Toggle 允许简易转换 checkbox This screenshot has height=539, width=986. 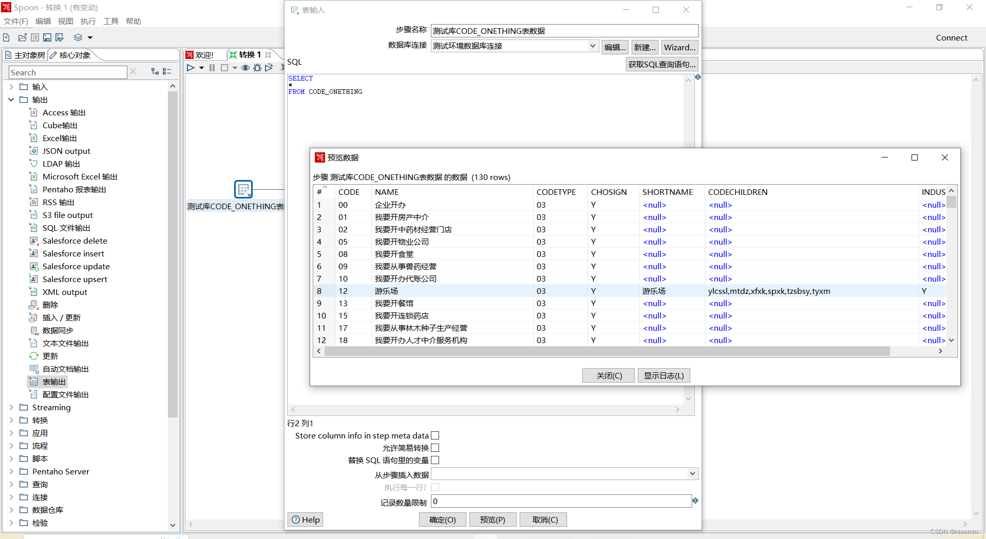coord(435,448)
